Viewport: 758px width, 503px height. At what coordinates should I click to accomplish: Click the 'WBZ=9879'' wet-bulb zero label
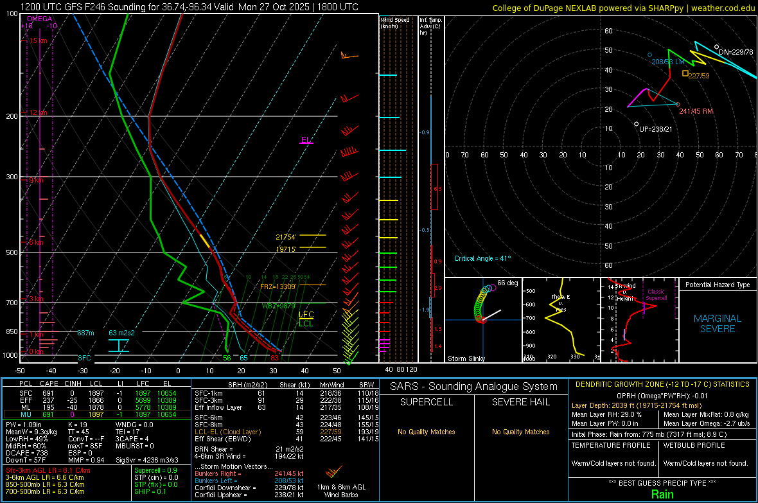coord(278,306)
